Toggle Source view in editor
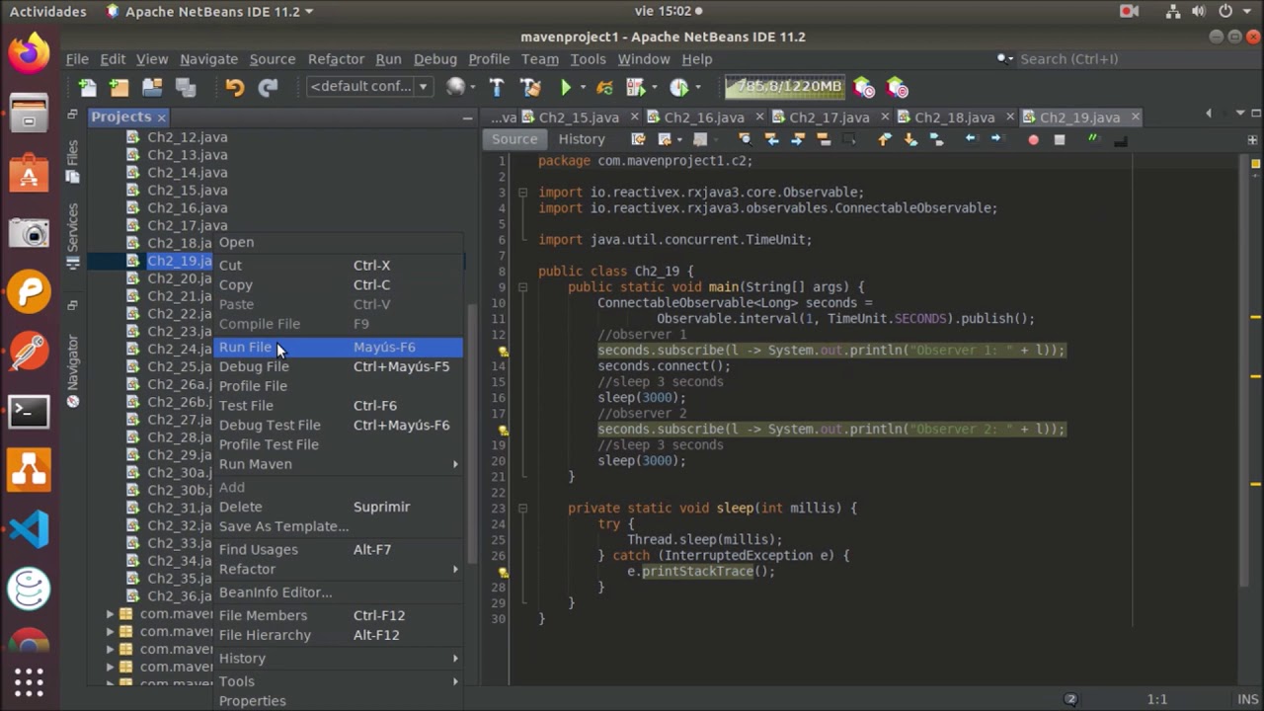Image resolution: width=1264 pixels, height=711 pixels. [514, 139]
